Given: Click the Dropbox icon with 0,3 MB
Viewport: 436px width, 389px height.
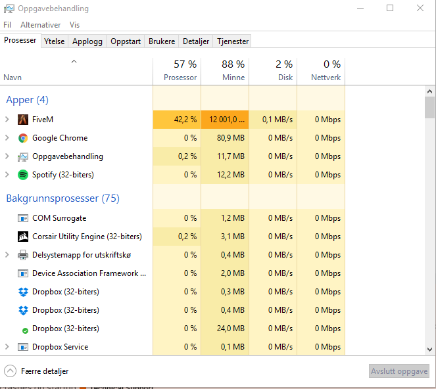Looking at the screenshot, I should (x=23, y=292).
